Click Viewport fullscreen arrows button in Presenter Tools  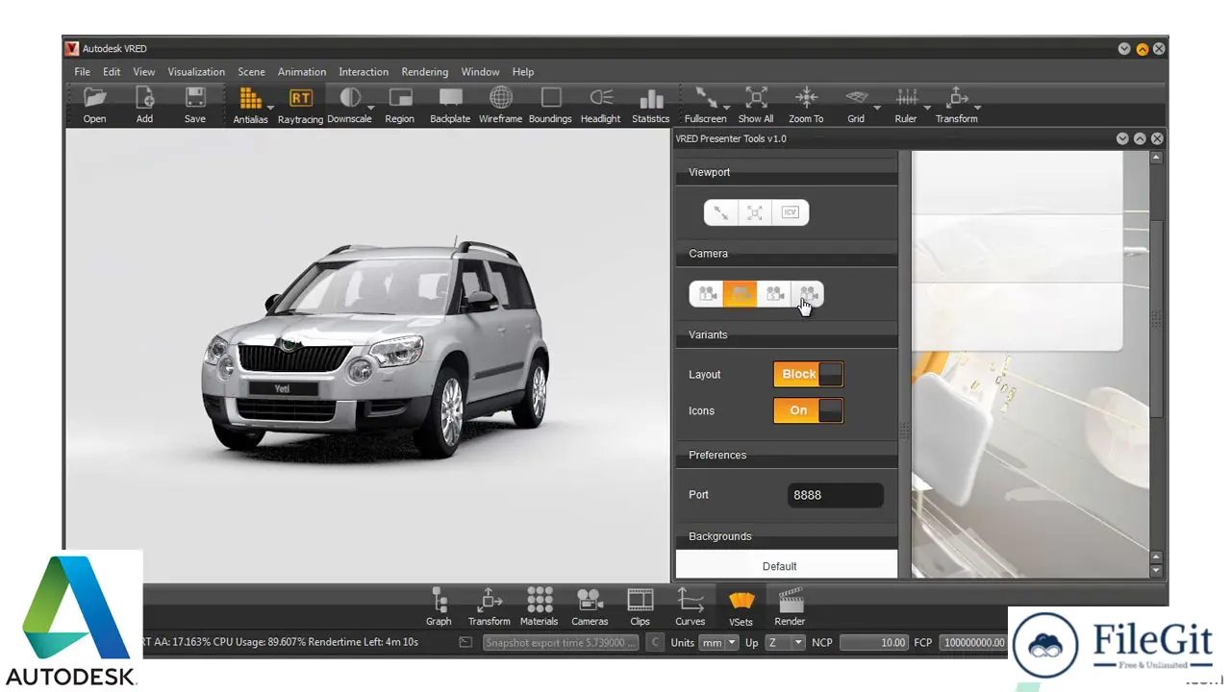721,212
